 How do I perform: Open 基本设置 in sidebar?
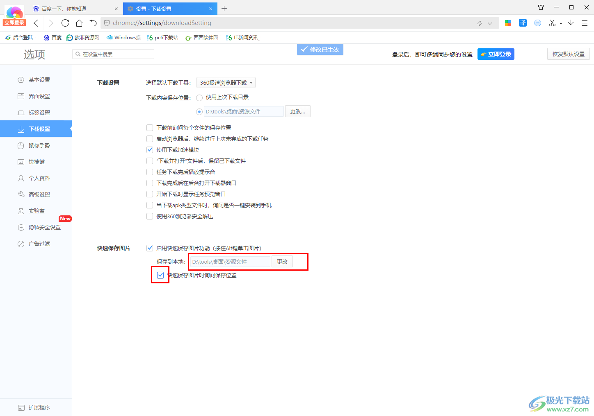(36, 80)
